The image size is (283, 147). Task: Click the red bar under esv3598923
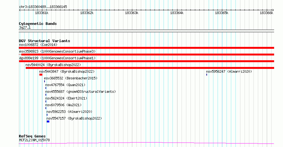tap(146, 55)
